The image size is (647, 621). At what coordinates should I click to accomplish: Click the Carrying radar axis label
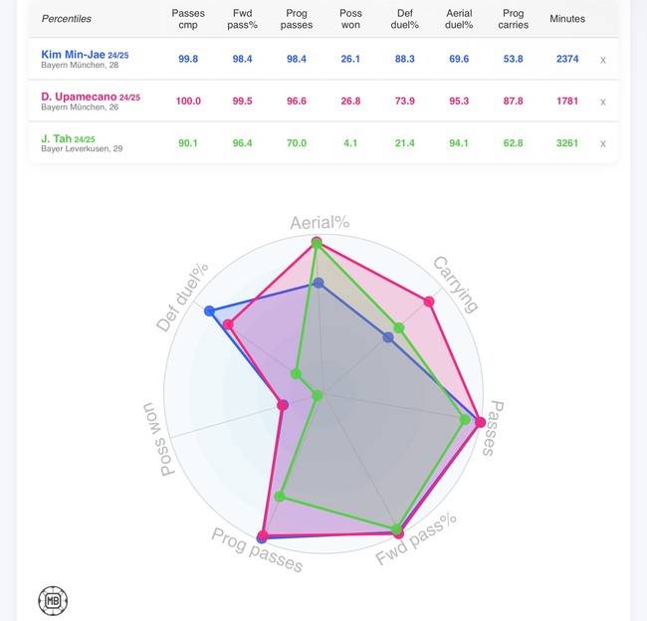[456, 284]
